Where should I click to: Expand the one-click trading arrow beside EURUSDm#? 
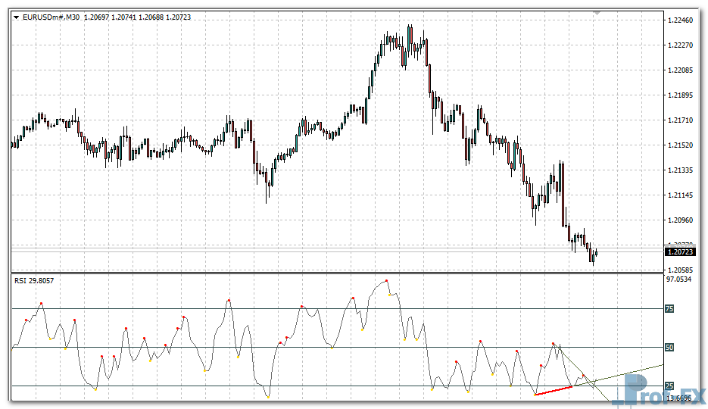point(16,17)
